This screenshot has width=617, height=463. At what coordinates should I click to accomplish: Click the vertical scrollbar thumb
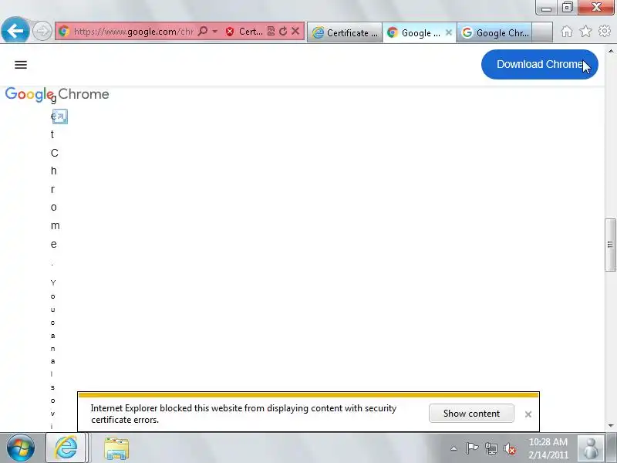pyautogui.click(x=610, y=245)
